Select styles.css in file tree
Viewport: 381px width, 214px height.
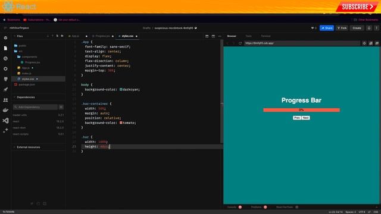(38, 79)
